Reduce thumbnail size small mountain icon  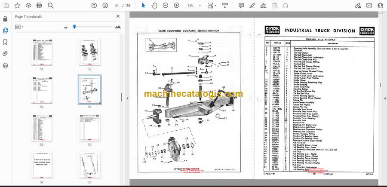(x=66, y=27)
